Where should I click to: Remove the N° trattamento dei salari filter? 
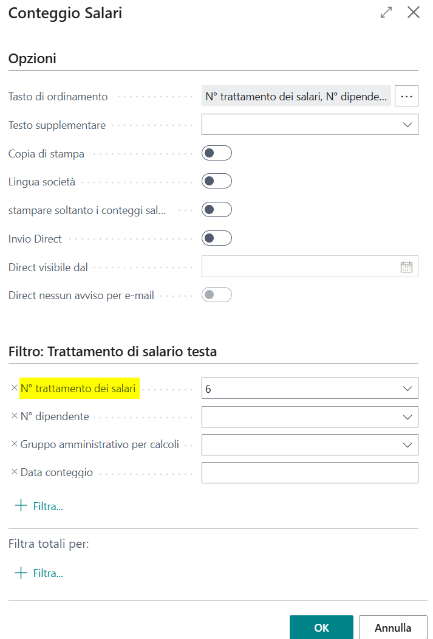(14, 388)
